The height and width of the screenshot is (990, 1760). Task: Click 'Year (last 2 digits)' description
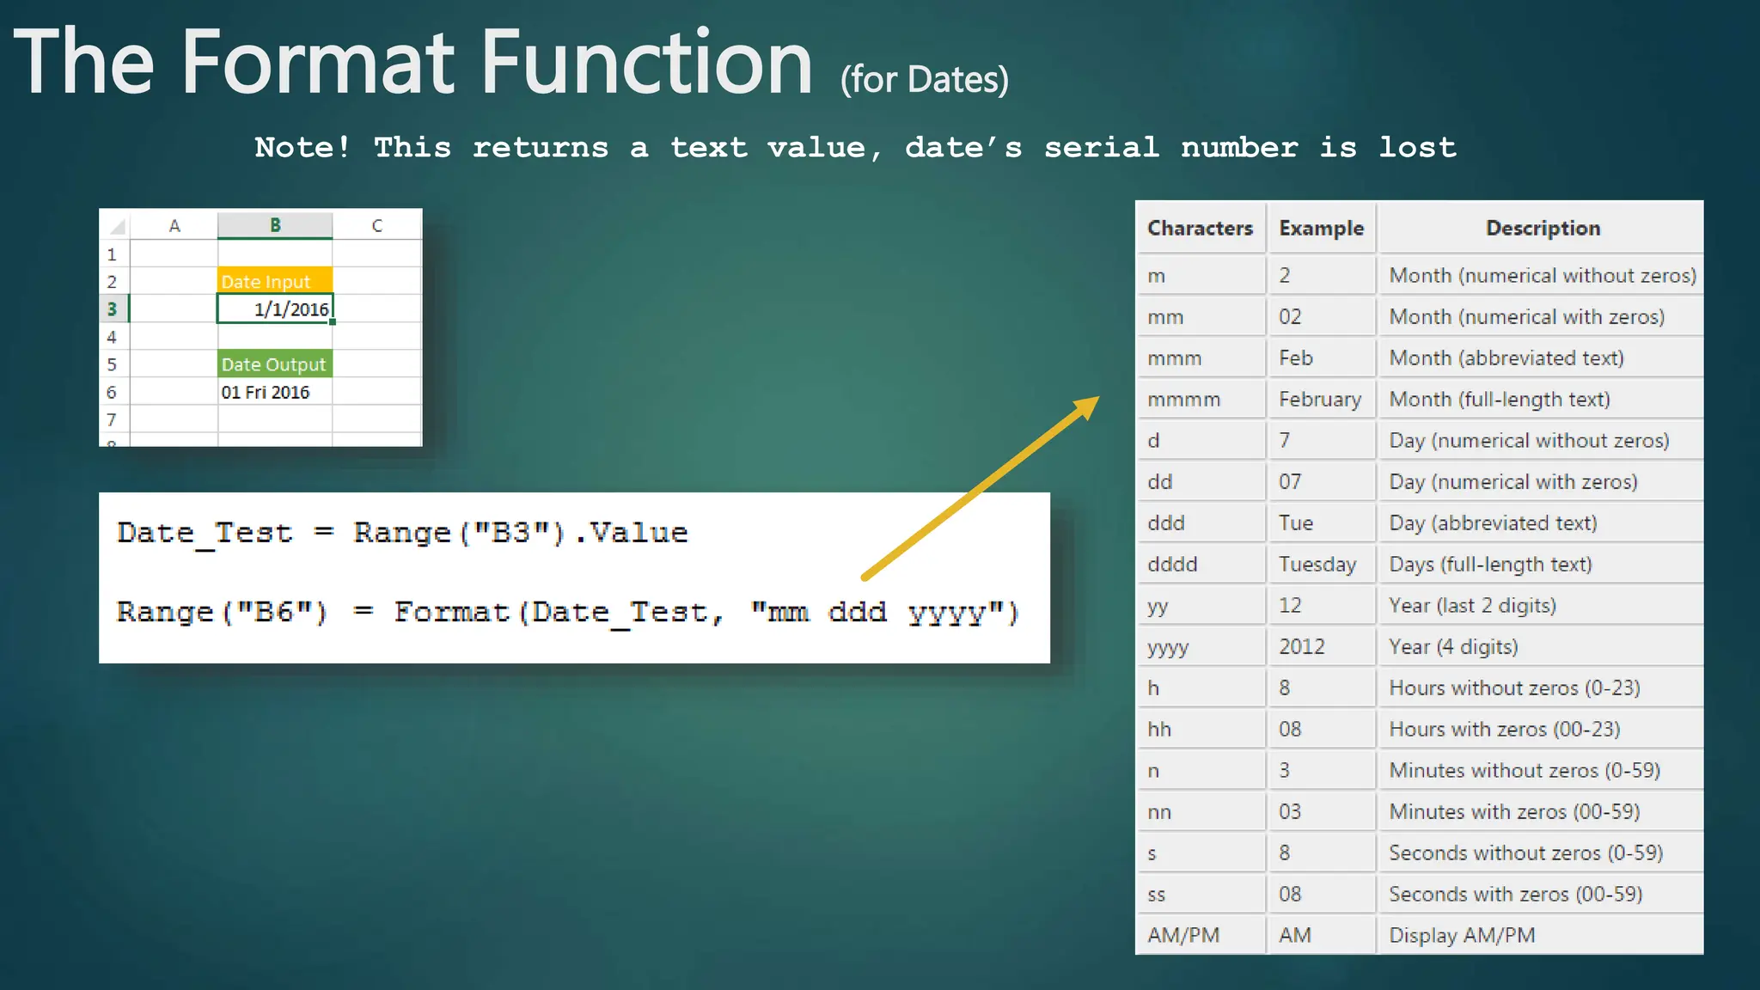point(1543,605)
